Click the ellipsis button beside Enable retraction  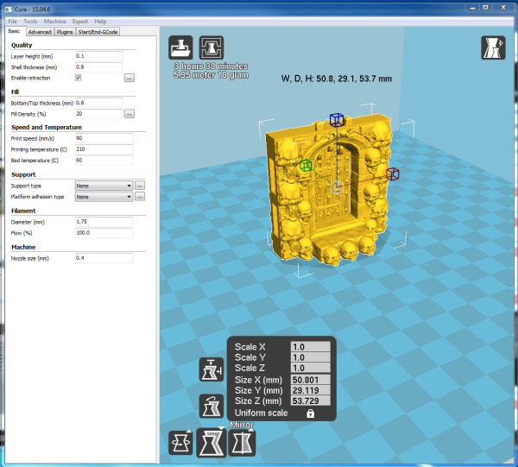129,78
